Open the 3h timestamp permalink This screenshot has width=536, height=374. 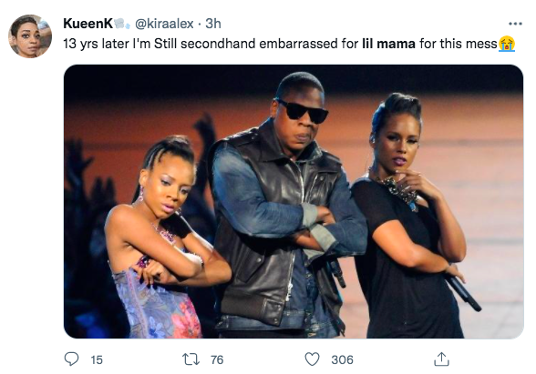(213, 24)
